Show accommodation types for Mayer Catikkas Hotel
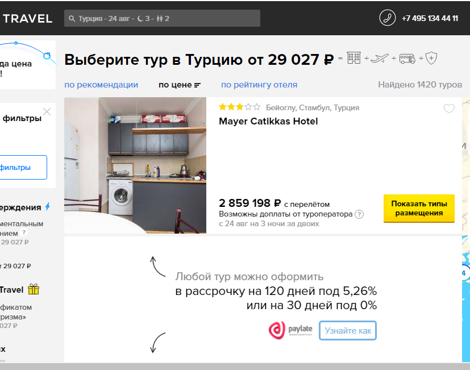This screenshot has height=370, width=470. 419,209
